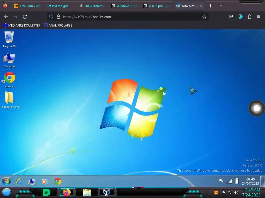This screenshot has height=198, width=265.
Task: Switch to the 'Windows 7 Pro' tab
Action: click(x=124, y=6)
